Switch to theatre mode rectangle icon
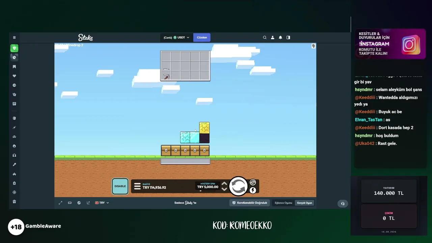Screen dimensions: 432x243 [x=70, y=203]
